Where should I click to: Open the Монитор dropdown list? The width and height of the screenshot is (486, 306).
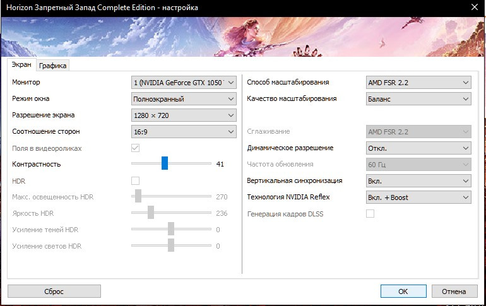(184, 82)
